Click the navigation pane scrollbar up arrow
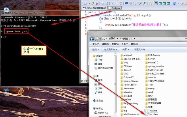 click(x=115, y=54)
